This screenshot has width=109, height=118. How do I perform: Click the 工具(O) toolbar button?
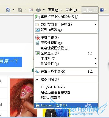point(90,10)
